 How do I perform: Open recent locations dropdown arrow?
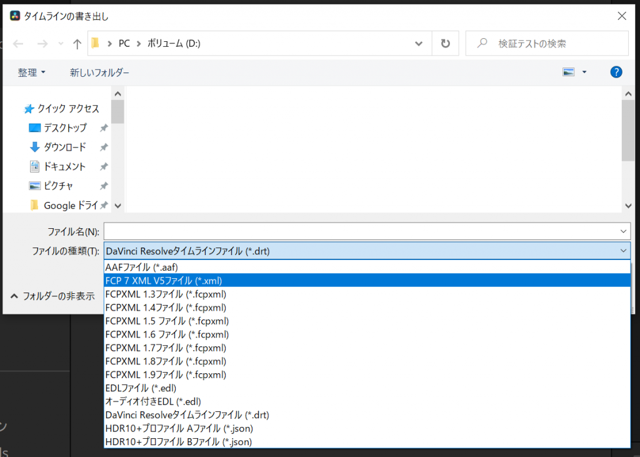click(x=61, y=44)
